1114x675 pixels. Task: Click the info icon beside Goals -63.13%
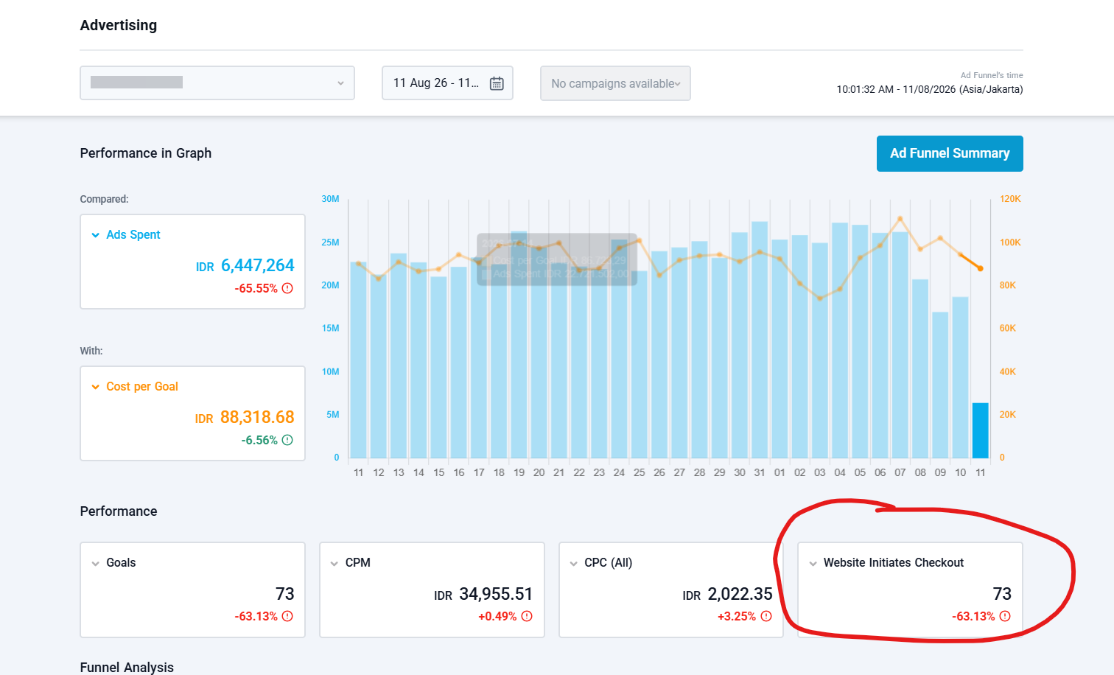[287, 616]
